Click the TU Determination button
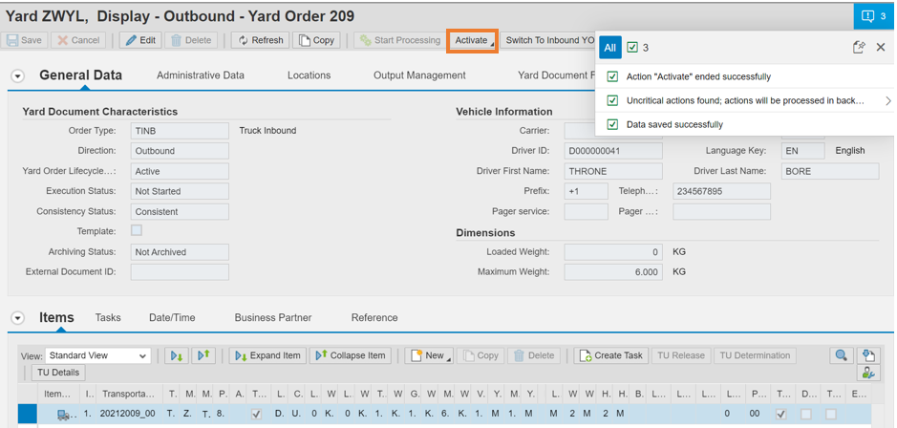 pyautogui.click(x=755, y=355)
